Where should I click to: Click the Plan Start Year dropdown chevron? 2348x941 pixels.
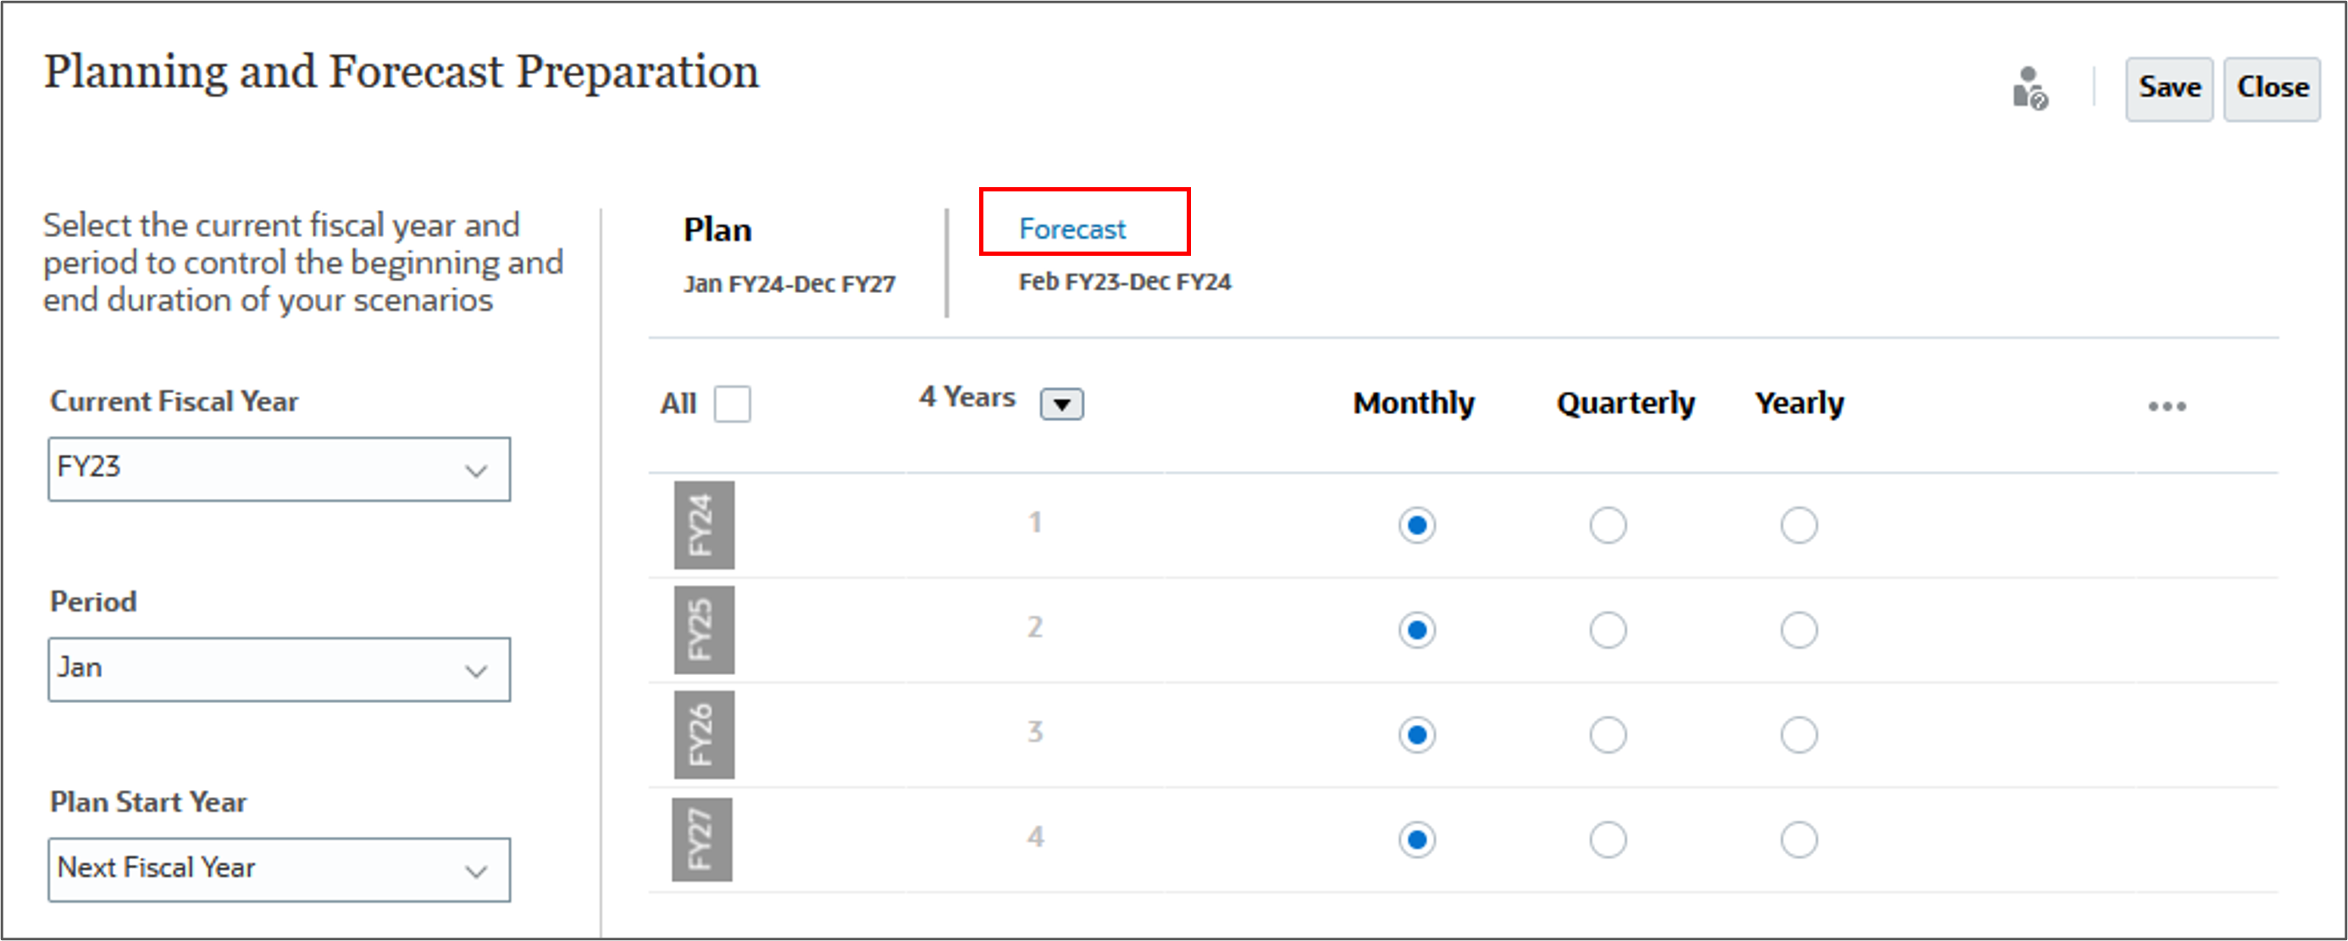(x=475, y=869)
